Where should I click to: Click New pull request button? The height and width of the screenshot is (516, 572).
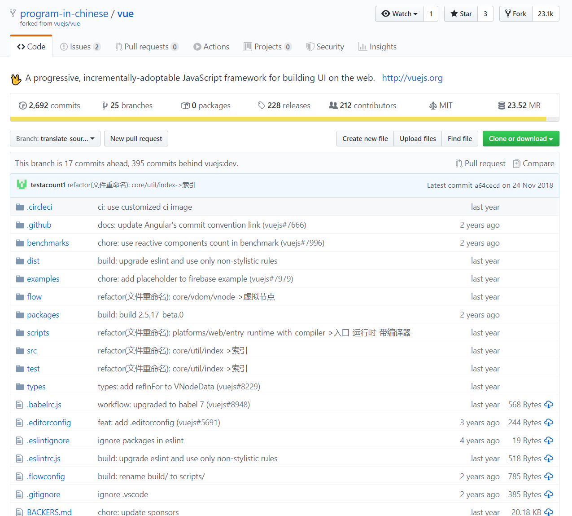pyautogui.click(x=136, y=139)
